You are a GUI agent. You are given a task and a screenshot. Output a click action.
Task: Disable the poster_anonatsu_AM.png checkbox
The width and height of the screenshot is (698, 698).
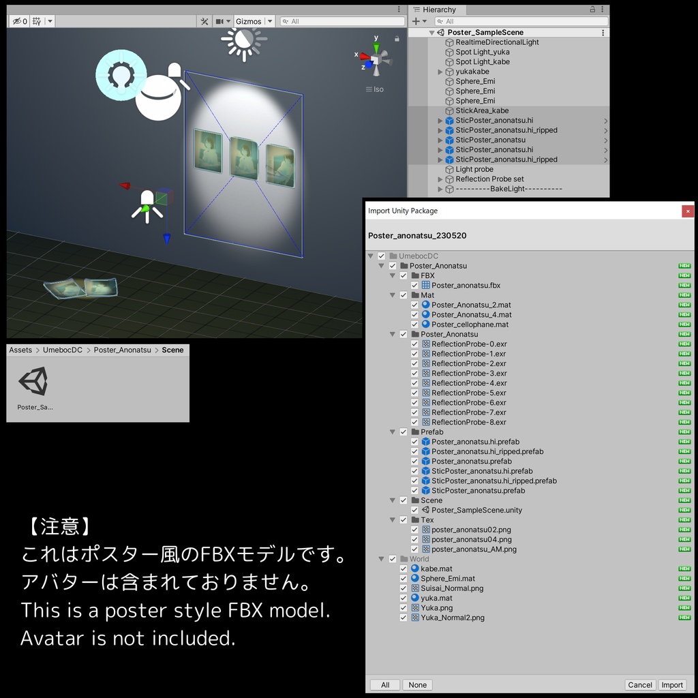coord(414,549)
